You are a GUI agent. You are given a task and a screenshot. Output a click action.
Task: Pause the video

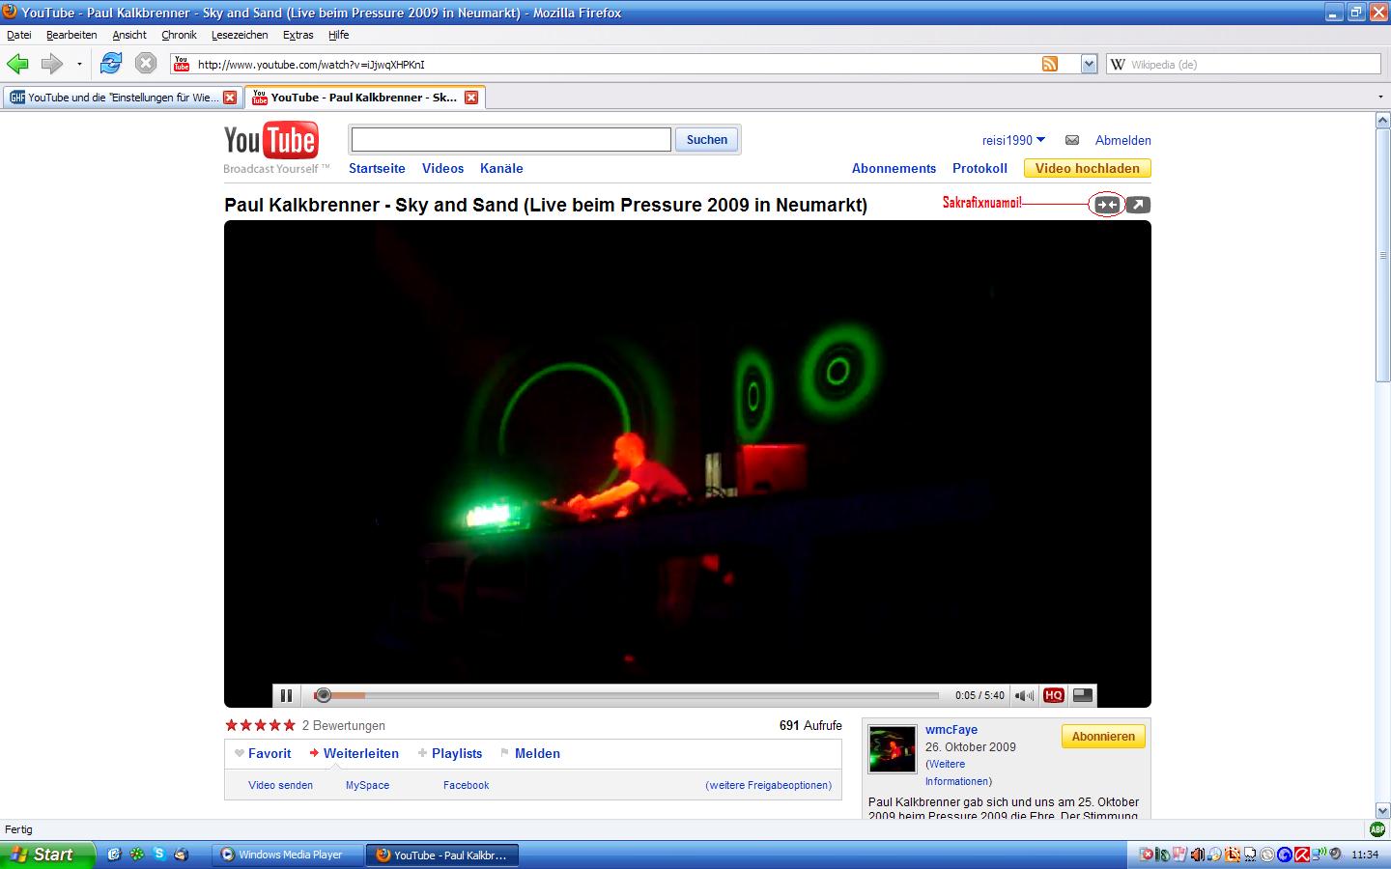click(286, 695)
